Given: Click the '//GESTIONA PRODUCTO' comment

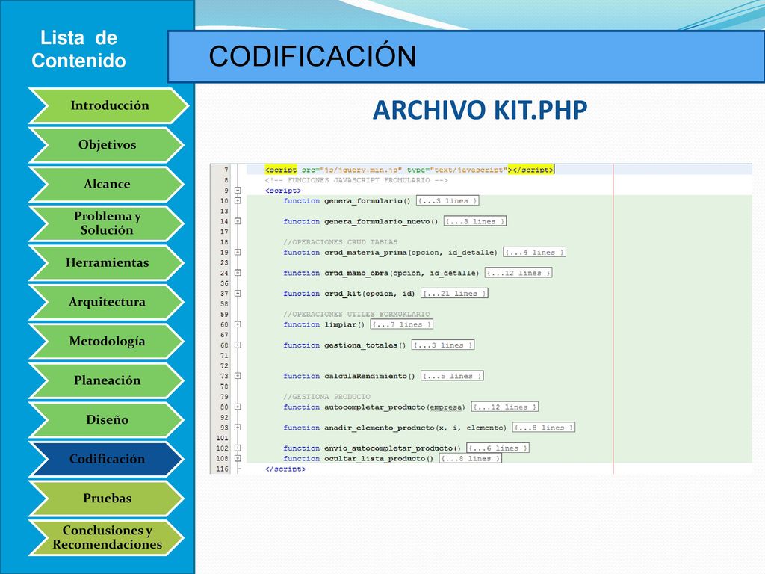Looking at the screenshot, I should coord(327,397).
